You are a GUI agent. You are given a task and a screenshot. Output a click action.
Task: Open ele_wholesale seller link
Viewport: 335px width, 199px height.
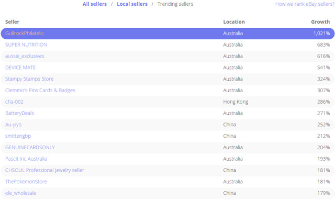coord(21,193)
